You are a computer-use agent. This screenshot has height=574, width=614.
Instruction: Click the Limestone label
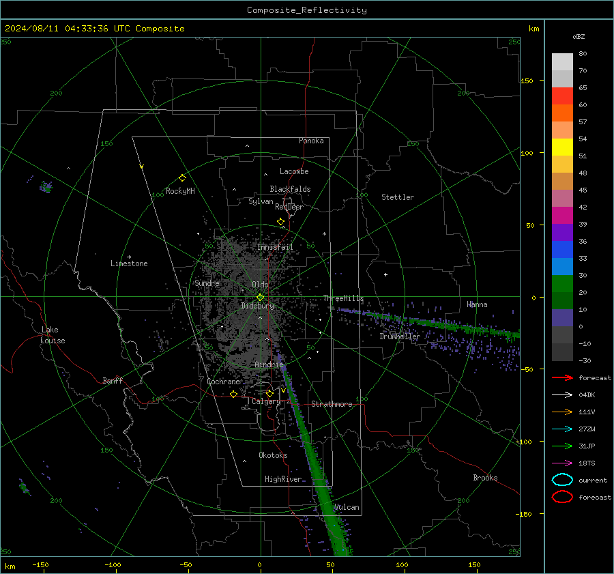pyautogui.click(x=129, y=263)
